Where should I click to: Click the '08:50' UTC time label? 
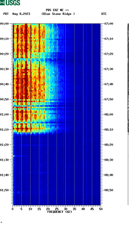[x=109, y=190]
